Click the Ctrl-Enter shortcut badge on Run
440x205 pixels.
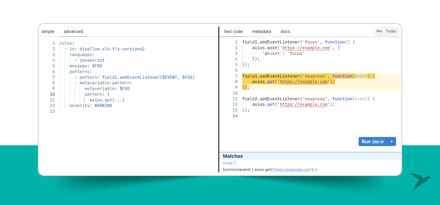(378, 142)
